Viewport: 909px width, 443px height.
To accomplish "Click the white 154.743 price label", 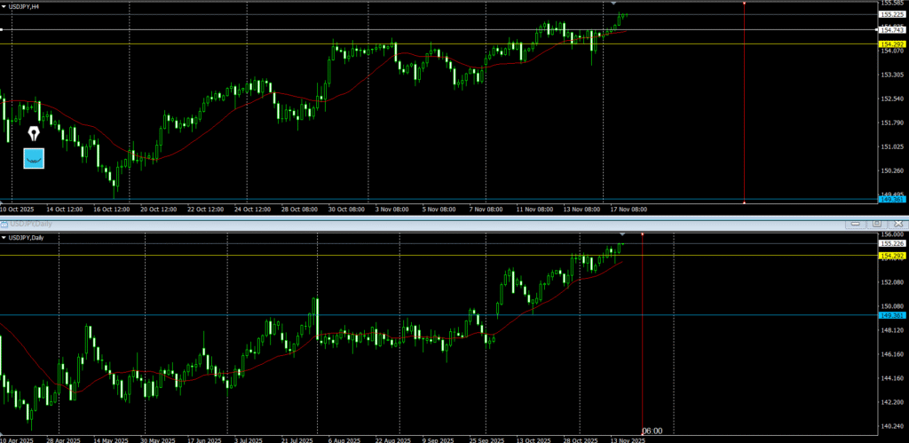I will (x=891, y=30).
